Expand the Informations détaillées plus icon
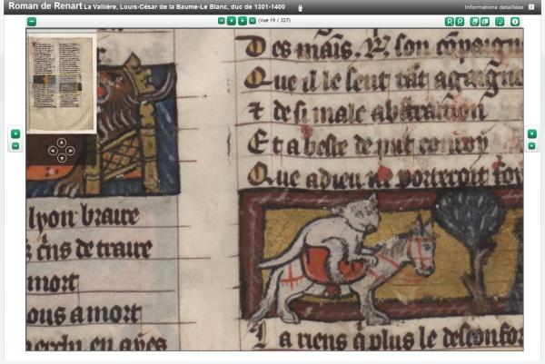The image size is (545, 364). [x=531, y=7]
